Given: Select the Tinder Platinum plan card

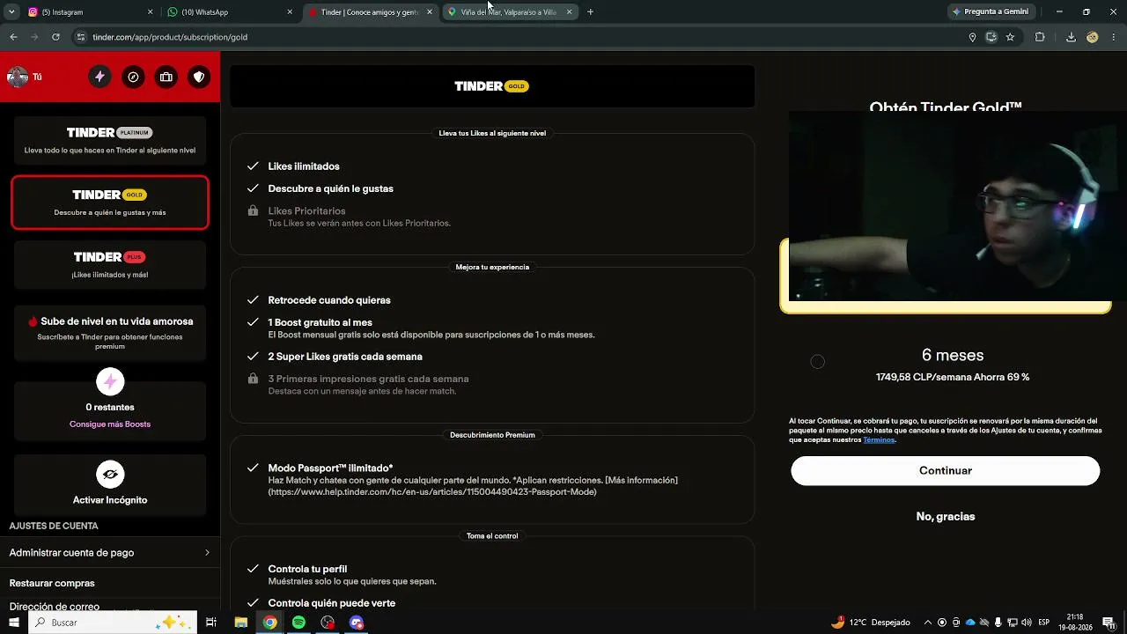Looking at the screenshot, I should click(110, 140).
